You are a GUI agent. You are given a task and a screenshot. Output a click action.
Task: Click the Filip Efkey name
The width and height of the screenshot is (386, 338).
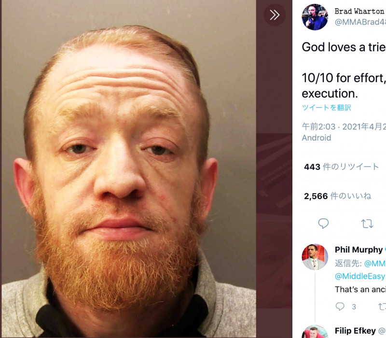pyautogui.click(x=355, y=331)
